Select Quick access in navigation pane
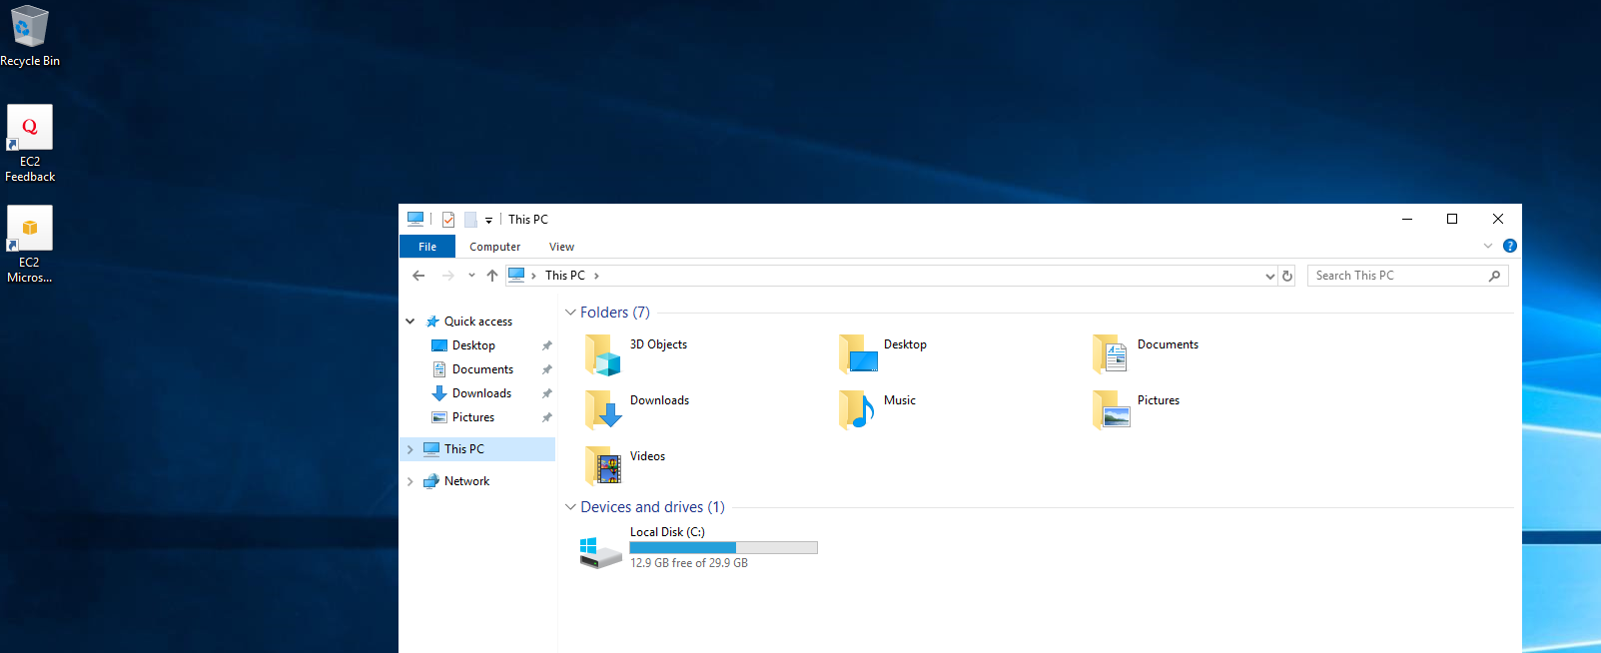 (x=478, y=322)
